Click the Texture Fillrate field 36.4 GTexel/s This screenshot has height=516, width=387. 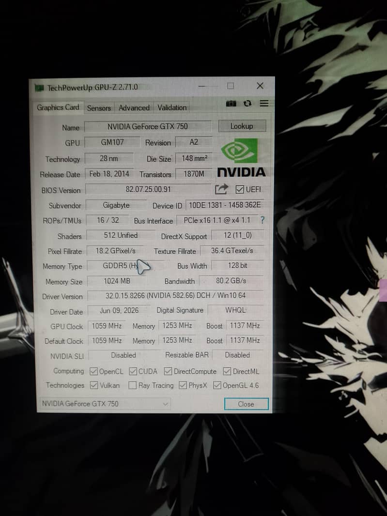click(232, 251)
